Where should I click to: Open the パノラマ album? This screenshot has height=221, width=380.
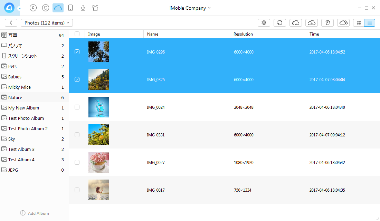[x=35, y=46]
